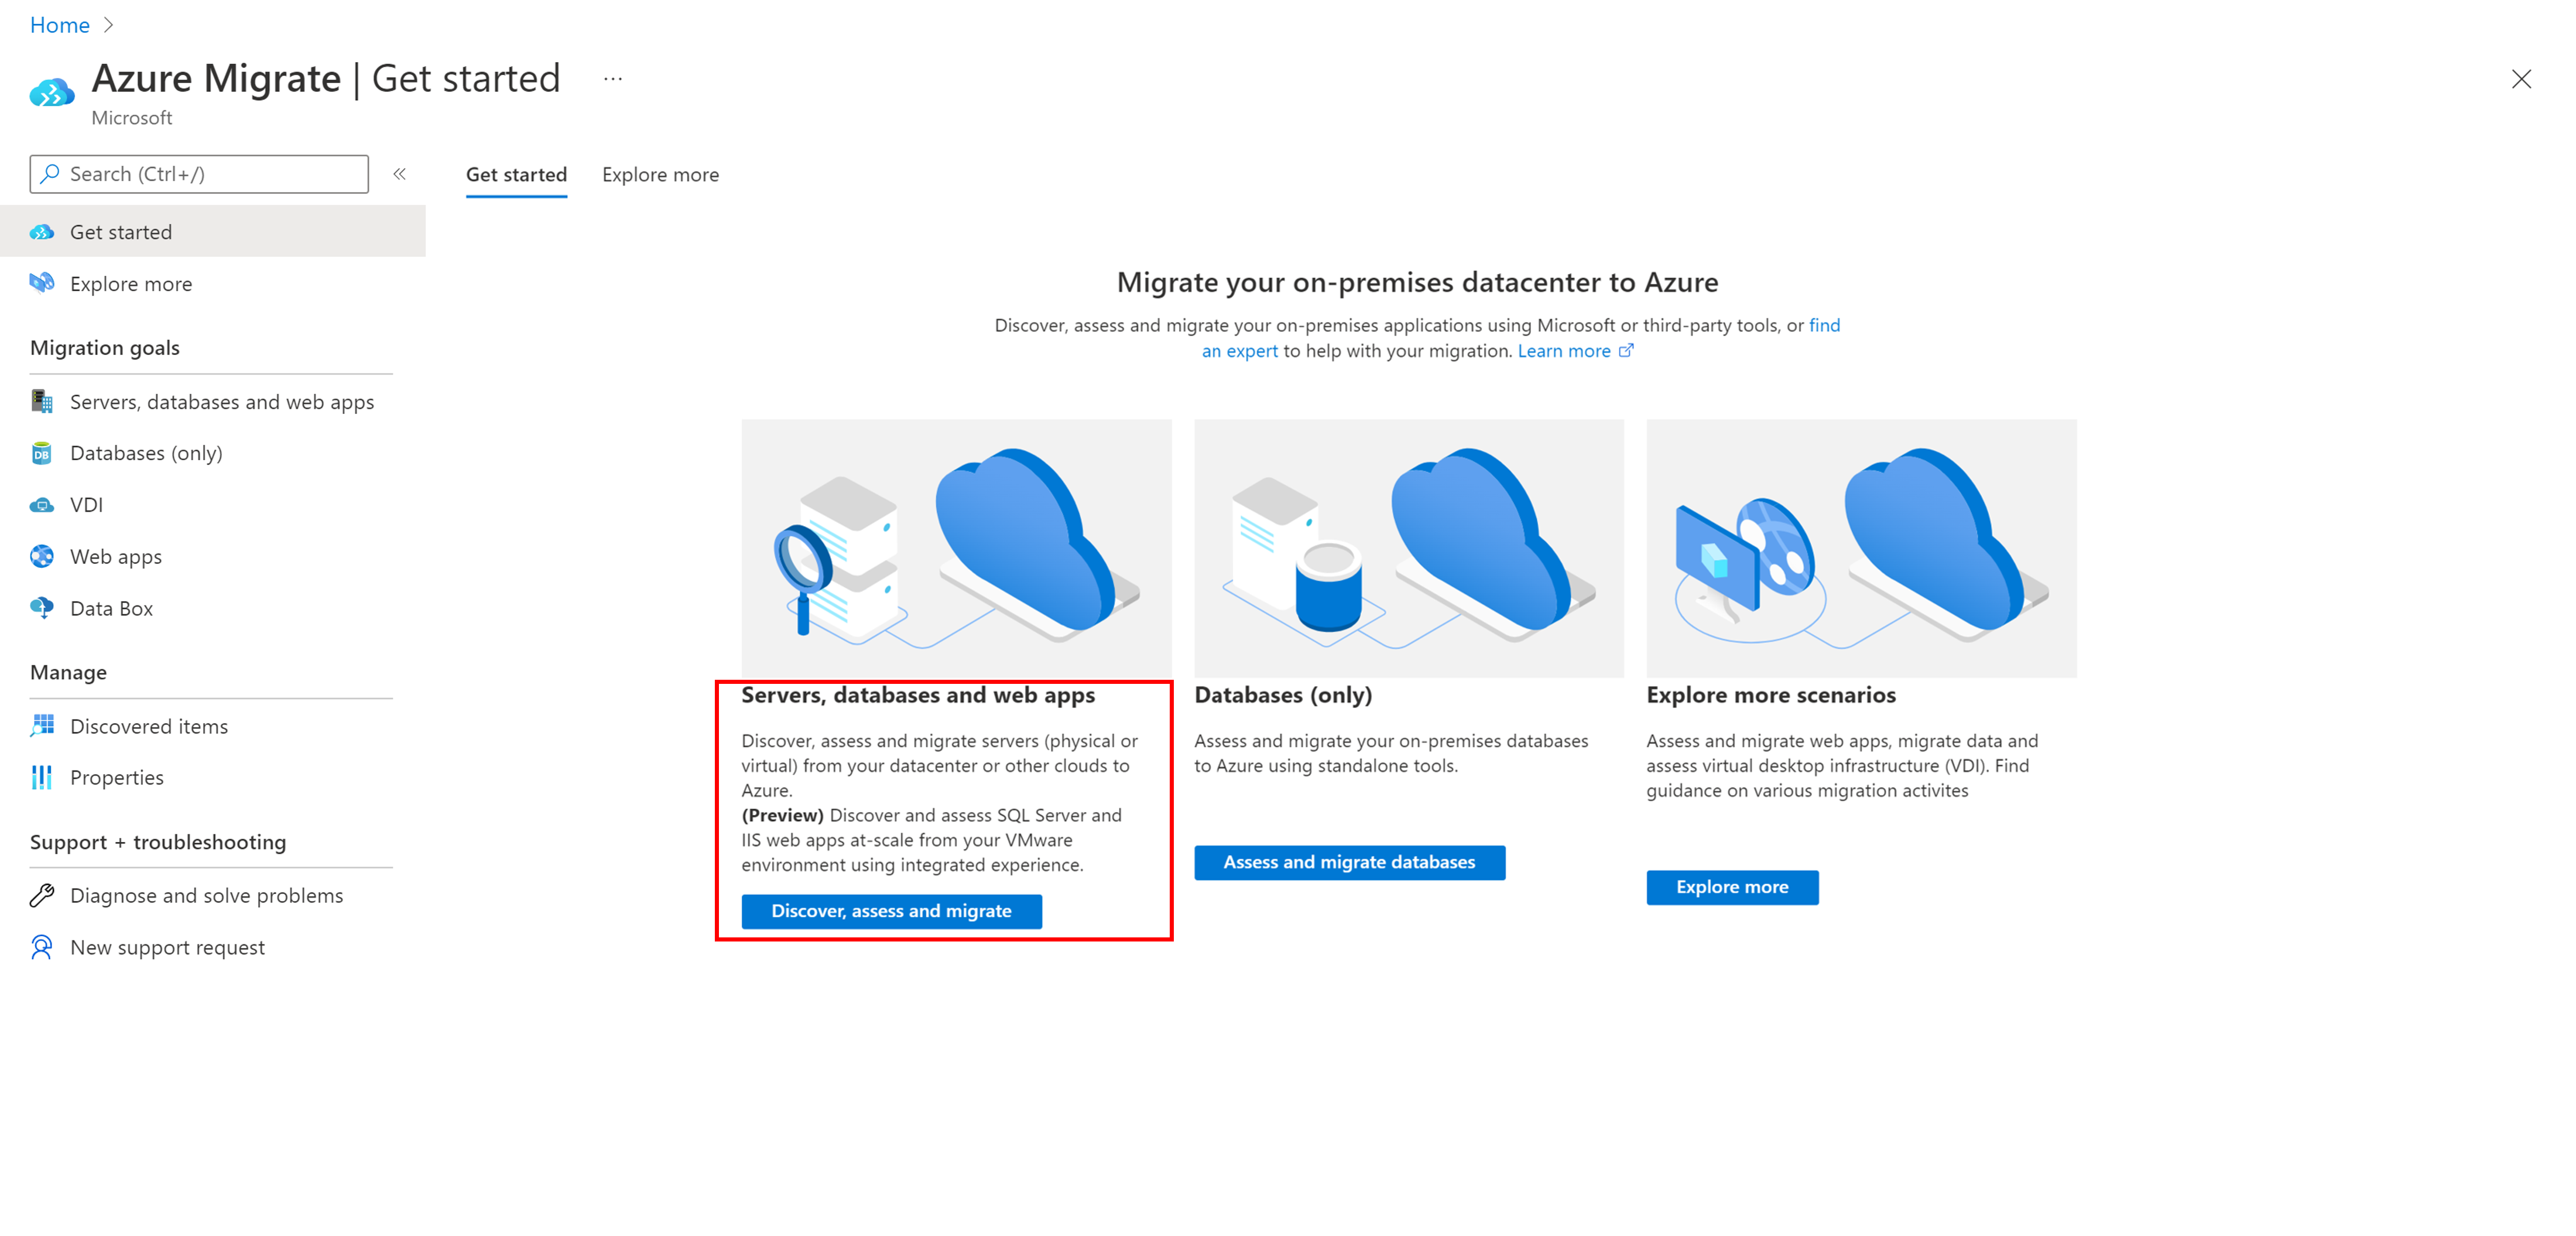Click Assess and migrate databases button
Screen dimensions: 2576x1236
(1347, 861)
